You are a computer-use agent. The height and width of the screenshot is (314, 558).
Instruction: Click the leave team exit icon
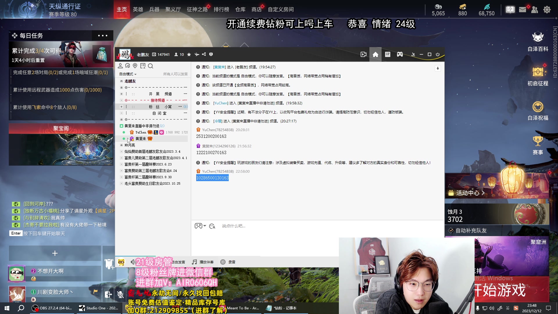point(108,295)
